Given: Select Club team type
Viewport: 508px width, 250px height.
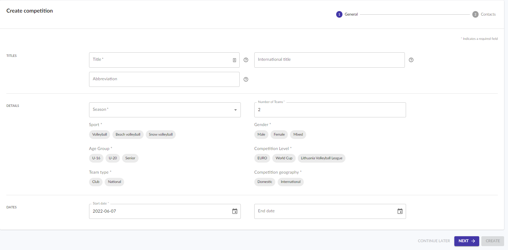Looking at the screenshot, I should pyautogui.click(x=96, y=182).
